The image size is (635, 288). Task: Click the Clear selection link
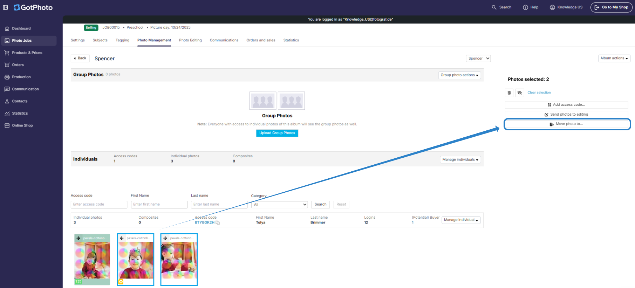click(539, 93)
